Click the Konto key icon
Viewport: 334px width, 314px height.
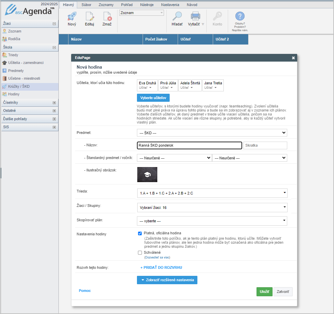click(217, 16)
